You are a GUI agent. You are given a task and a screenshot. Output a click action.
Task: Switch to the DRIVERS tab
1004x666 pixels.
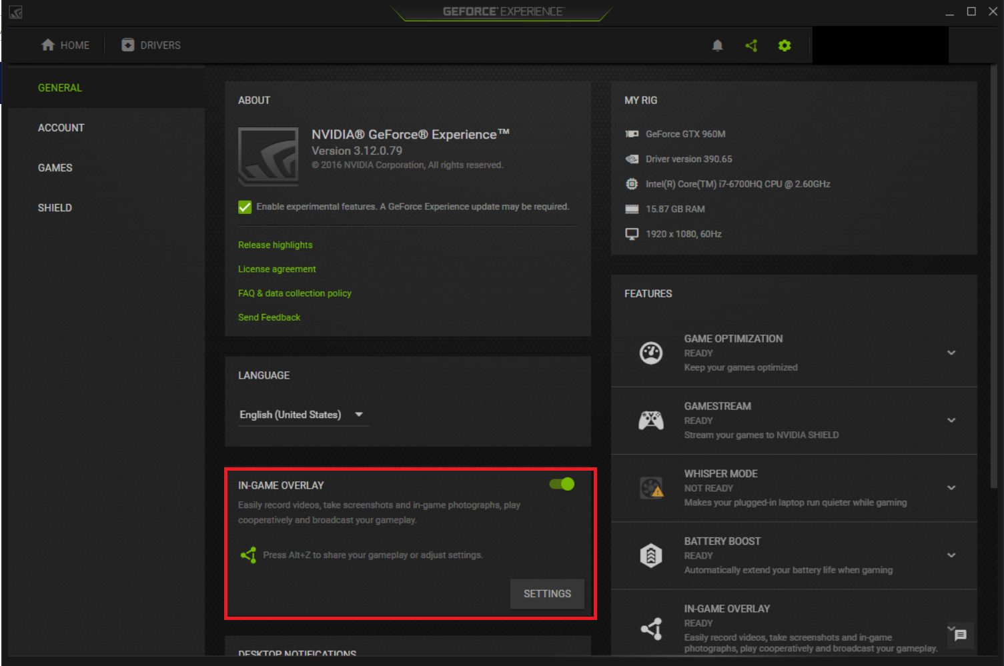pos(151,45)
